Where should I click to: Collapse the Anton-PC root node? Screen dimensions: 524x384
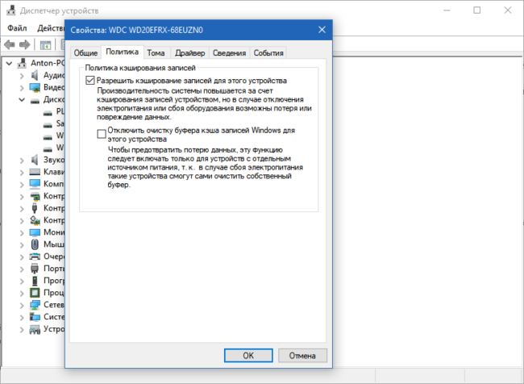pos(10,63)
